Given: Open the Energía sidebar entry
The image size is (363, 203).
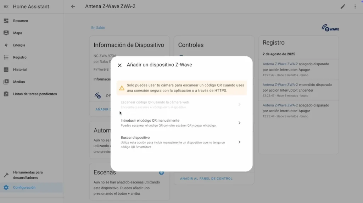Looking at the screenshot, I should tap(32, 45).
